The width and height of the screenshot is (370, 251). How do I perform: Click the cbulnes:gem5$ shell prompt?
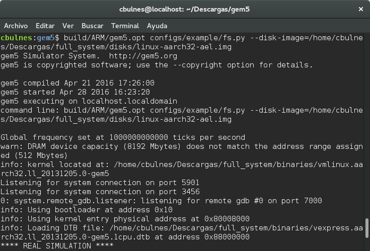pos(30,38)
